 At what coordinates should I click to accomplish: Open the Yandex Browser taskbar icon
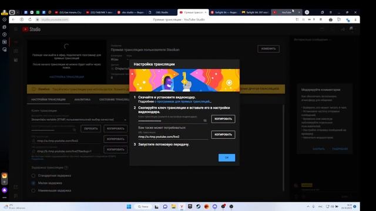(x=182, y=206)
